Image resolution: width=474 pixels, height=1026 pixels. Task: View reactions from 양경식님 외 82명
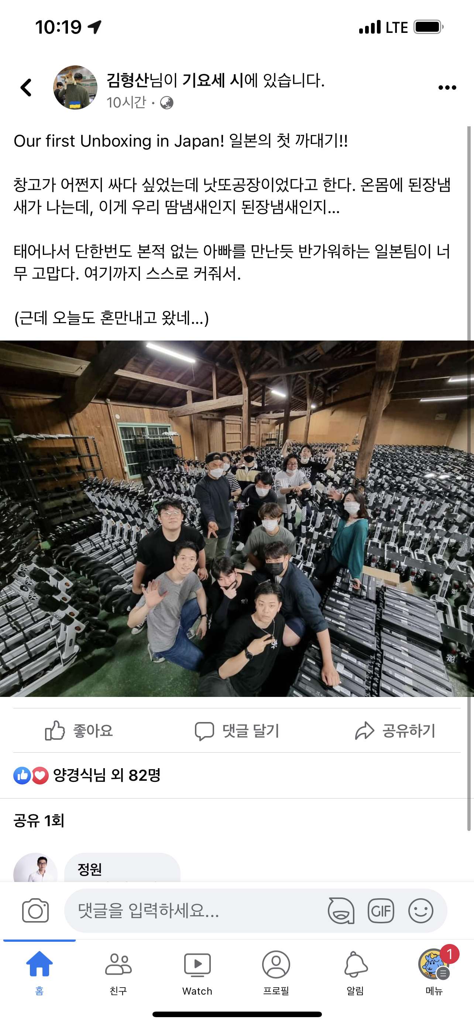pos(87,776)
